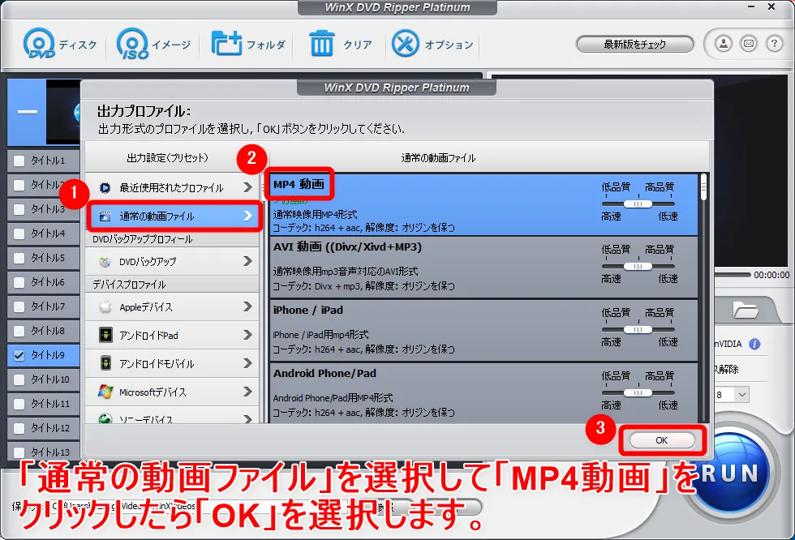Image resolution: width=795 pixels, height=540 pixels.
Task: Expand Microsoftデバイス arrow
Action: coord(247,392)
